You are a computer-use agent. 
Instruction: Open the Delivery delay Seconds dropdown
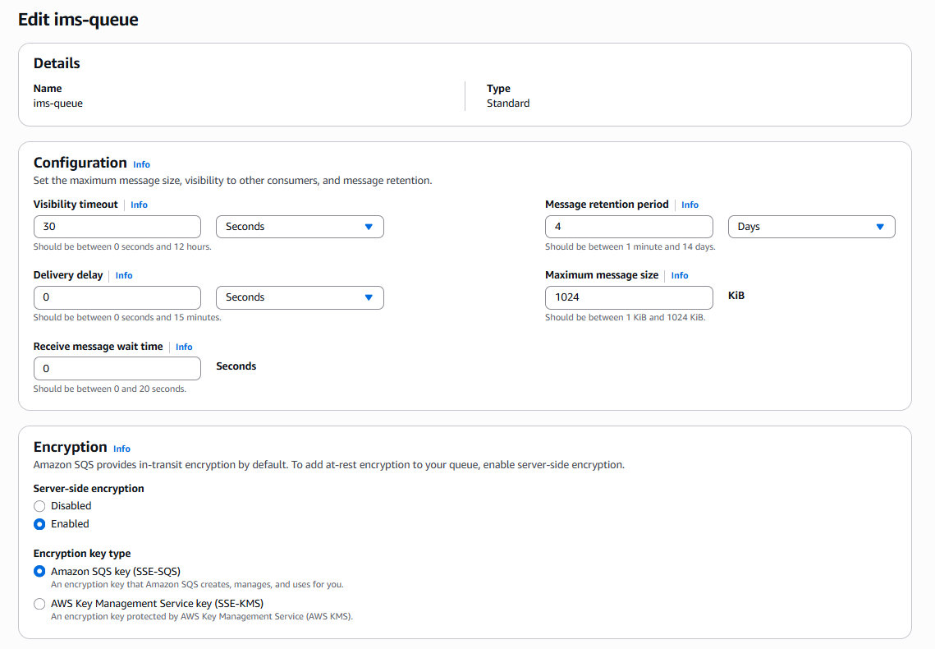tap(300, 297)
